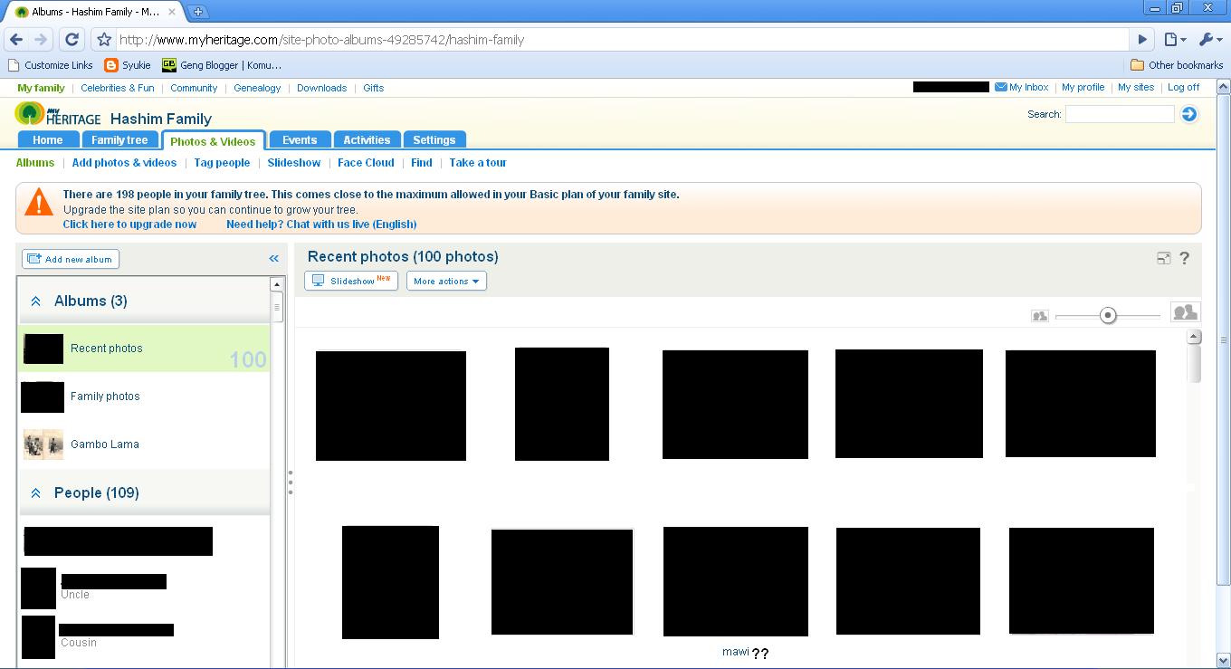Click the Find submenu link
1231x669 pixels.
[422, 163]
